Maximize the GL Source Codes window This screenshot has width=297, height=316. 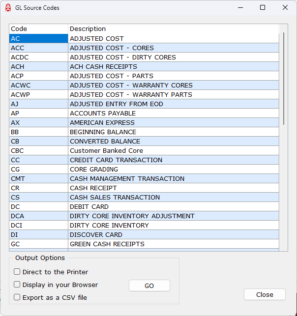263,7
